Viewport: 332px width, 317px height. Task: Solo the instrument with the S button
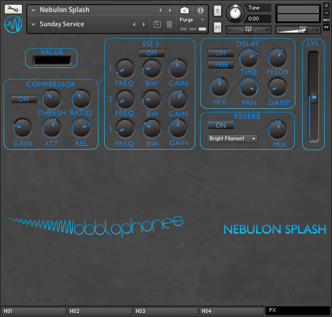pyautogui.click(x=217, y=10)
